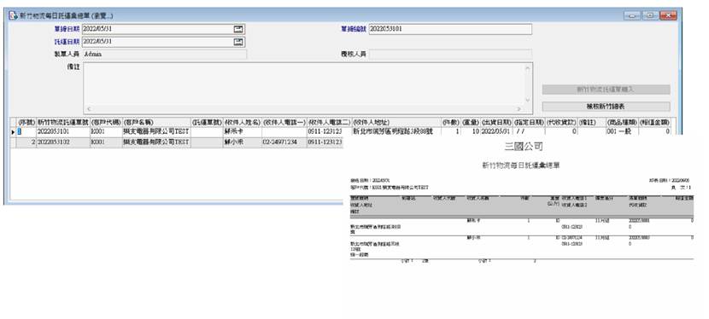
Task: Minimize the 新竹物流每日託運彙總單 window
Action: (x=631, y=16)
